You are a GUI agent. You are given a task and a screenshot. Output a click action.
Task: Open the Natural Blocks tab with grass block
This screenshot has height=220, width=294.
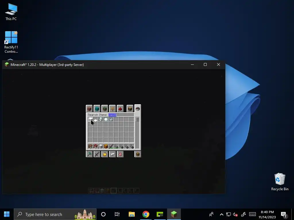105,109
